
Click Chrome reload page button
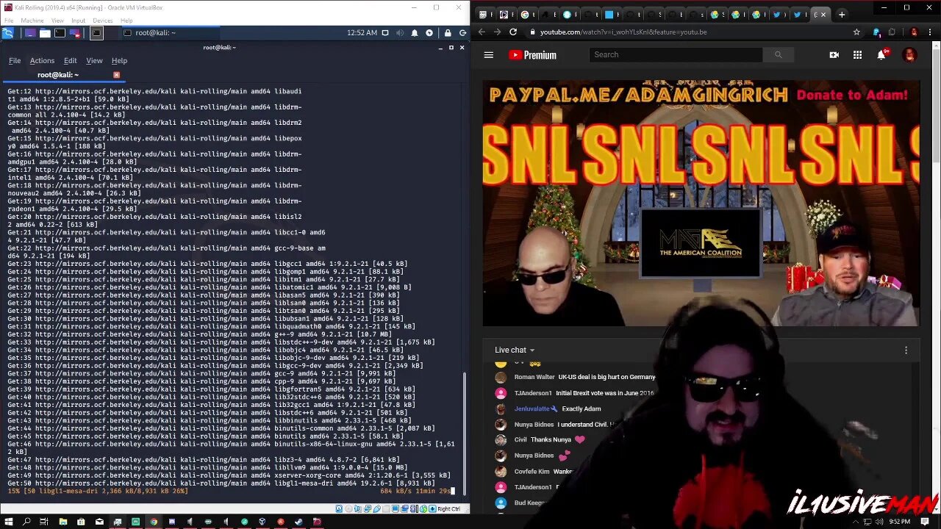[x=512, y=32]
